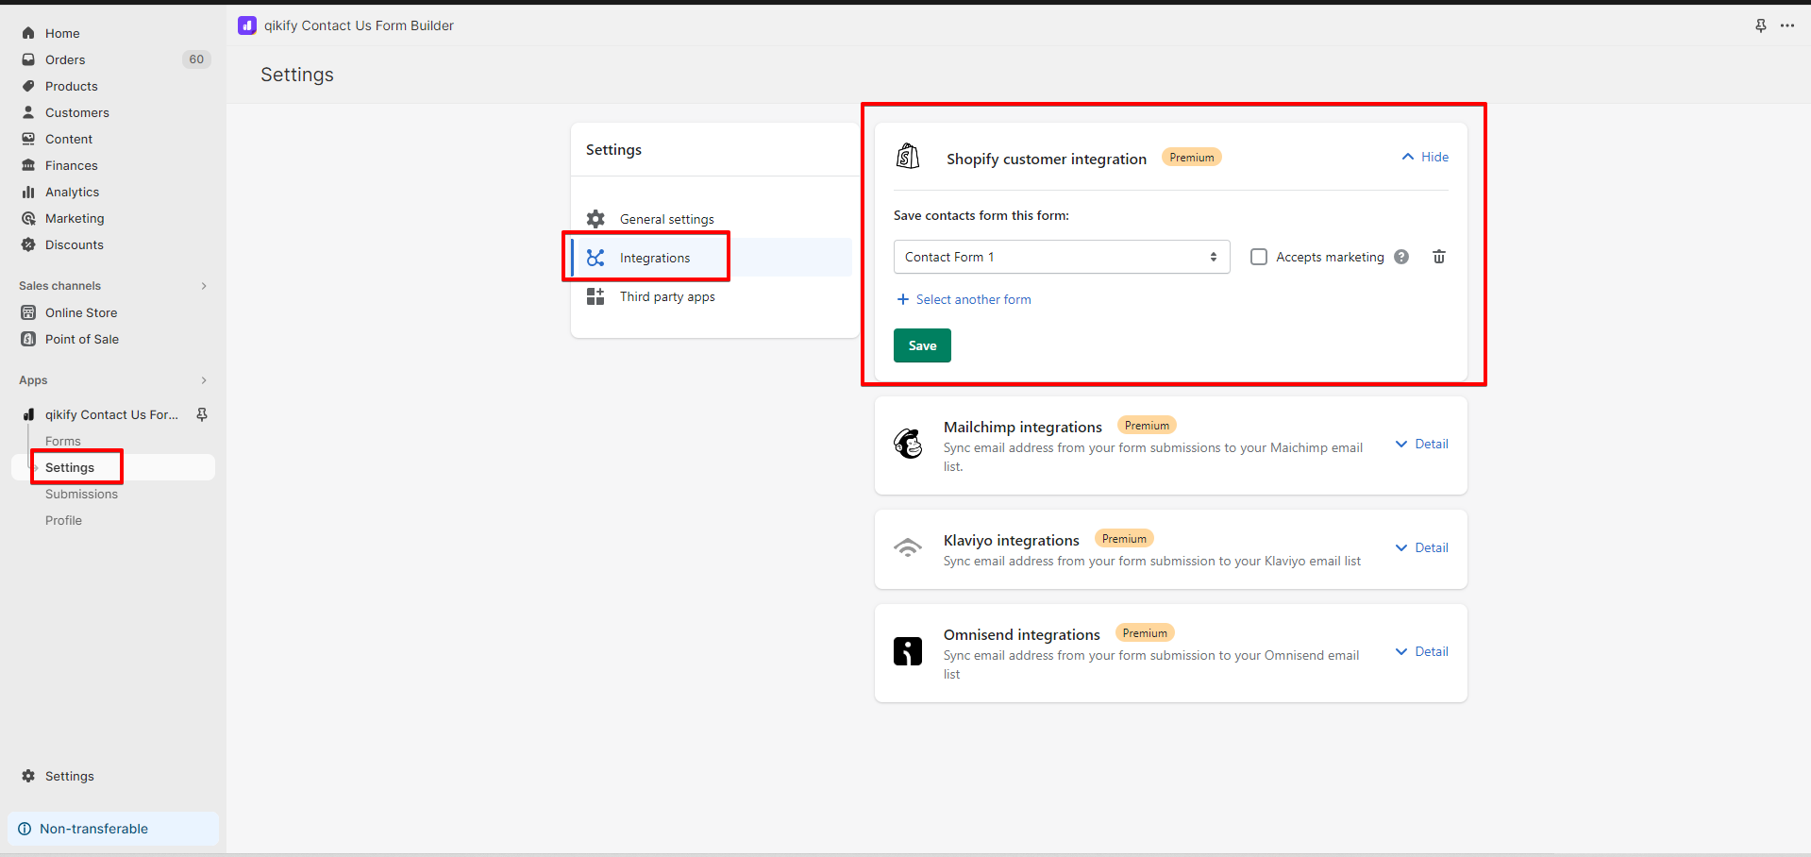Click the Home house icon

click(x=28, y=33)
